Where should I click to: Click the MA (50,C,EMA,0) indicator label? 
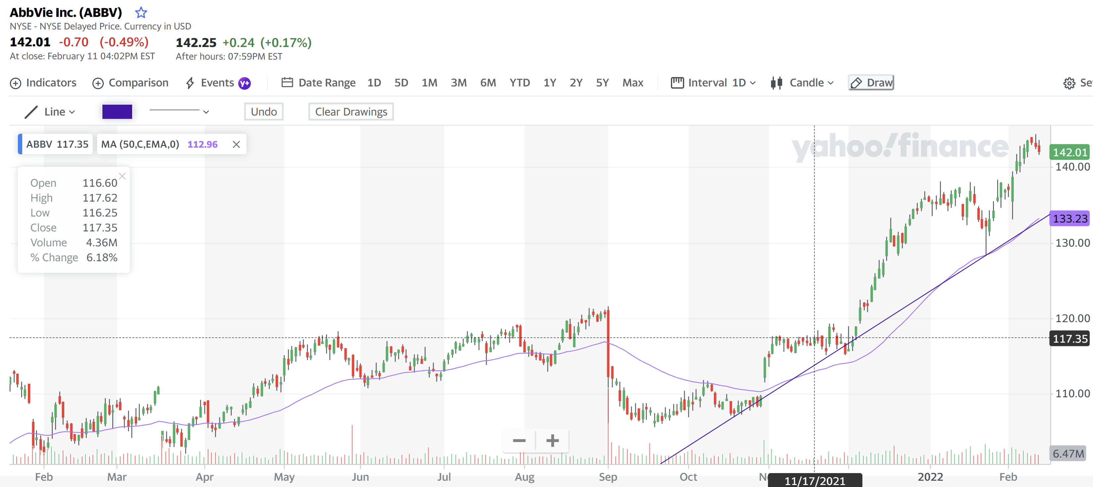(x=140, y=144)
